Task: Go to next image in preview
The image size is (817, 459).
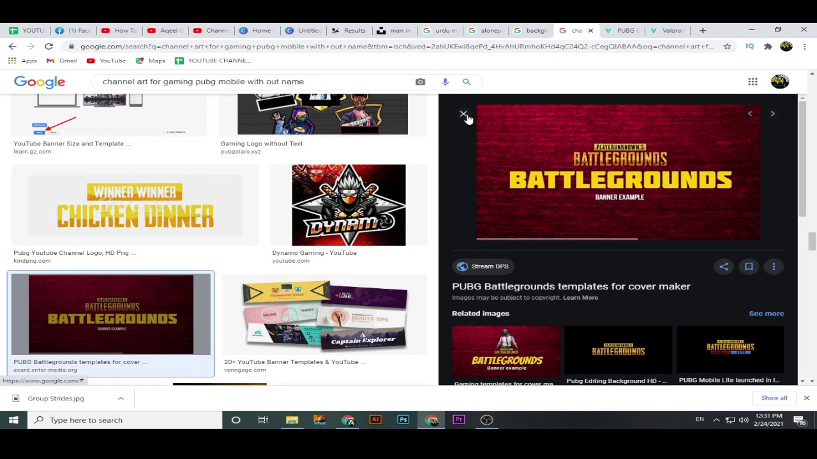Action: [772, 114]
